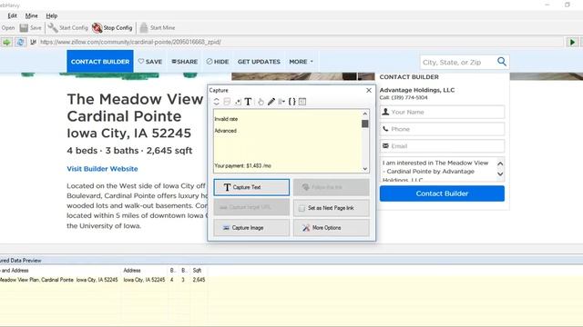Click the curly braces icon in Capture toolbar
The image size is (583, 327).
coord(291,102)
